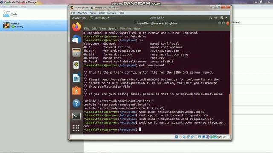Click the terminal title rizqaalfiani@server: /etc/bind
273x153 pixels.
[157, 23]
